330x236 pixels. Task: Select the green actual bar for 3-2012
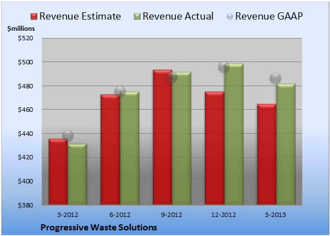pyautogui.click(x=77, y=174)
